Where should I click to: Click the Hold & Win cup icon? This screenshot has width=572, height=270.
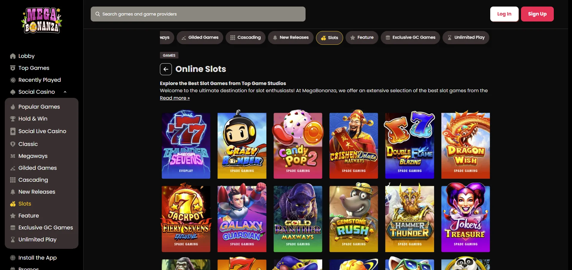coord(13,119)
